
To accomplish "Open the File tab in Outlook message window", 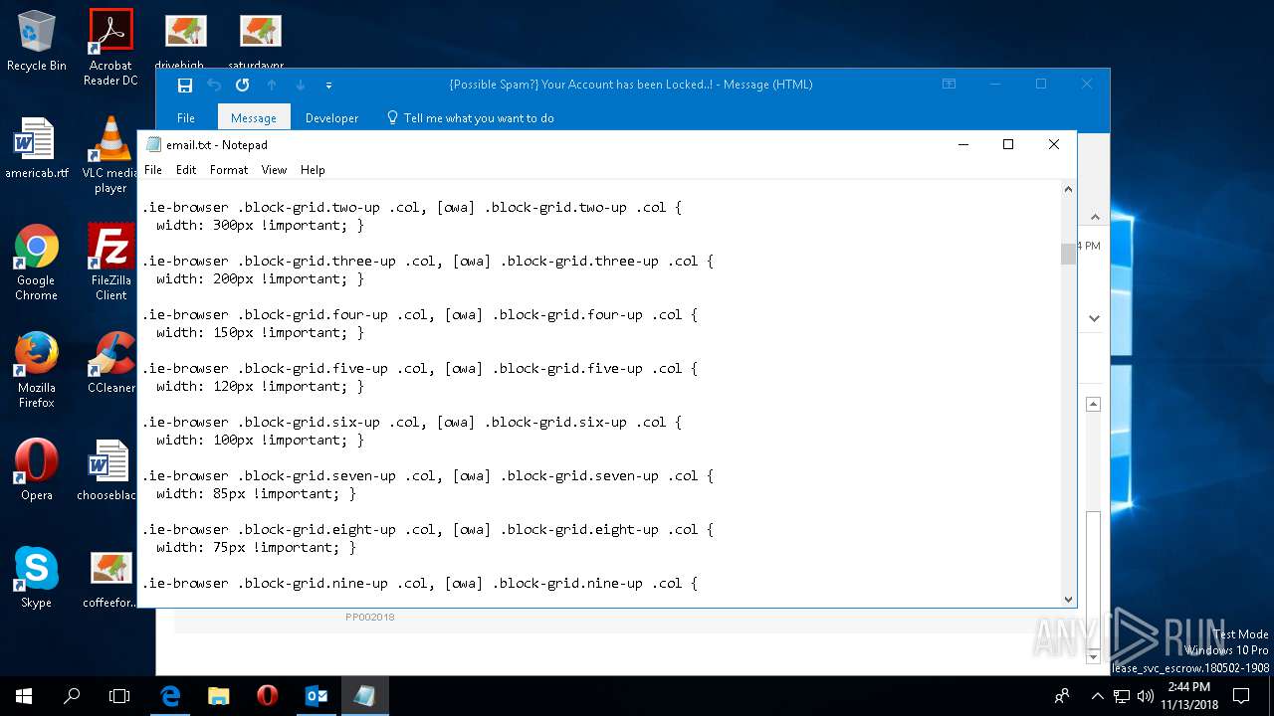I will click(186, 117).
